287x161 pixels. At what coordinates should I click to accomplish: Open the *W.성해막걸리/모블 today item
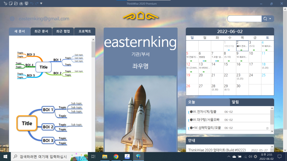(229, 128)
